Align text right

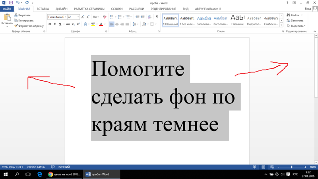[122, 24]
